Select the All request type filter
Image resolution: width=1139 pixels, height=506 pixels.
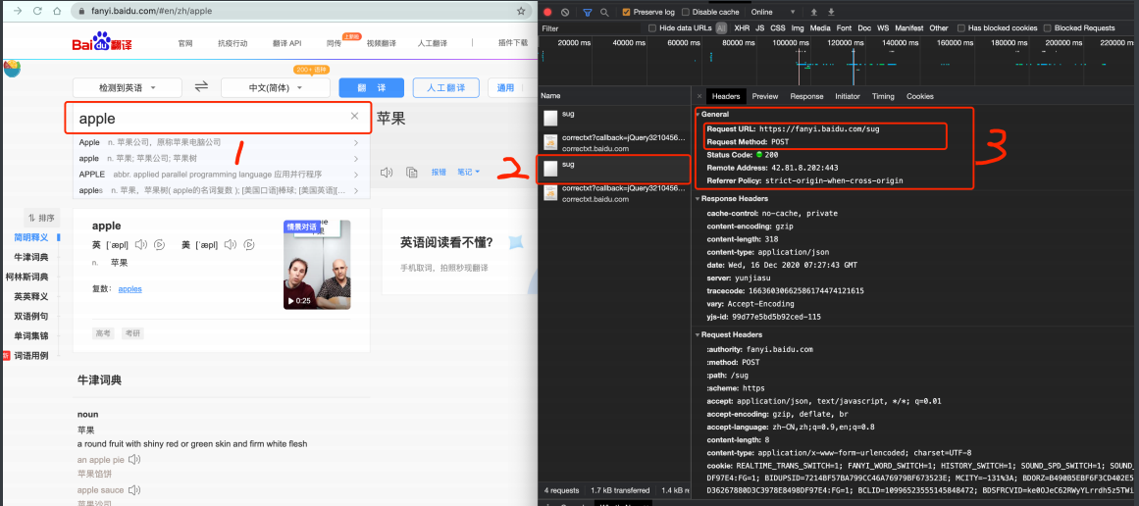(721, 28)
